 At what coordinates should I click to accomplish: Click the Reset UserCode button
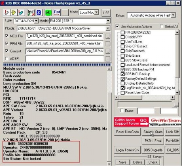[x=127, y=132]
